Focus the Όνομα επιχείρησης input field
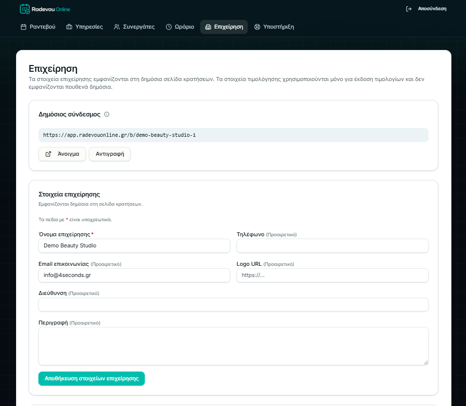This screenshot has width=466, height=406. [x=134, y=245]
